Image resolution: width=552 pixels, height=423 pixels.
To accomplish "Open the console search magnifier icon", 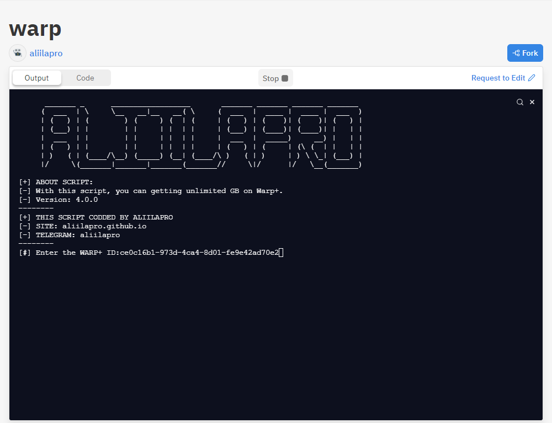I will [x=519, y=102].
